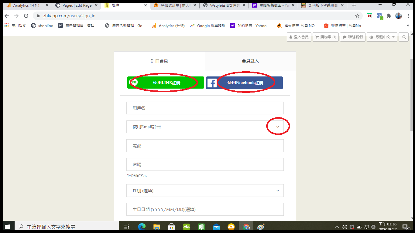Reload the page with the refresh icon
The height and width of the screenshot is (233, 415).
[x=26, y=16]
